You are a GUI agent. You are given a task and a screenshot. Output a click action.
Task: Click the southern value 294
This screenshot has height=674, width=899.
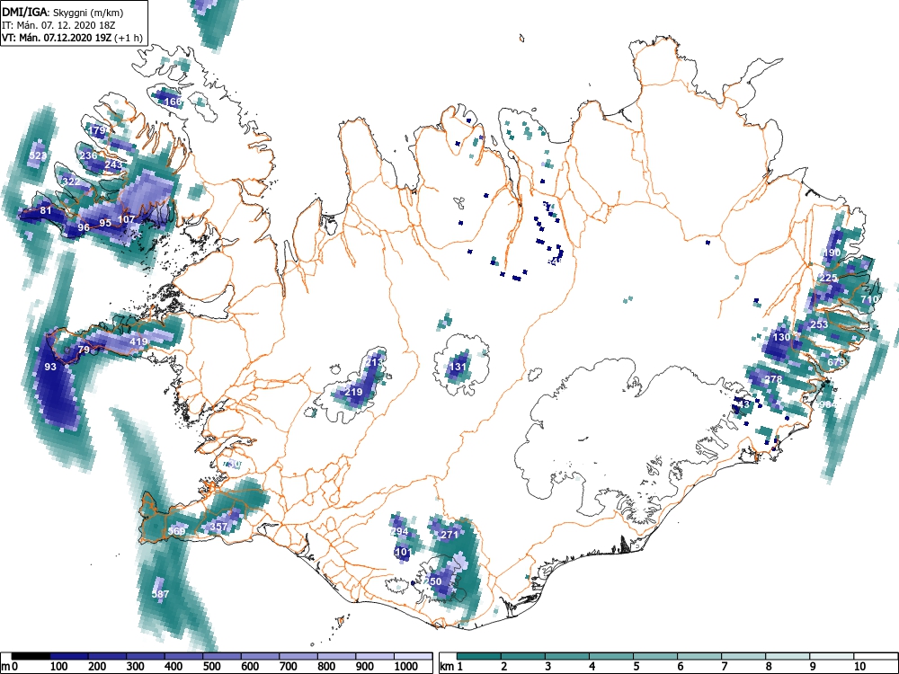pos(400,531)
